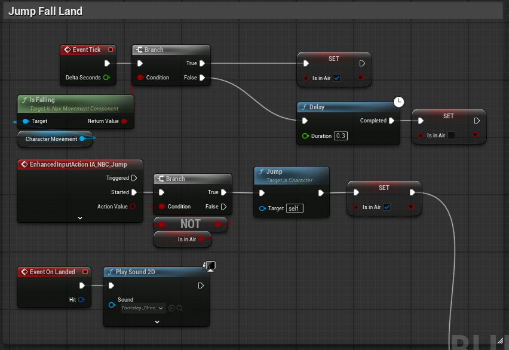Click the Event On Landed node icon
This screenshot has width=509, height=350.
[24, 272]
